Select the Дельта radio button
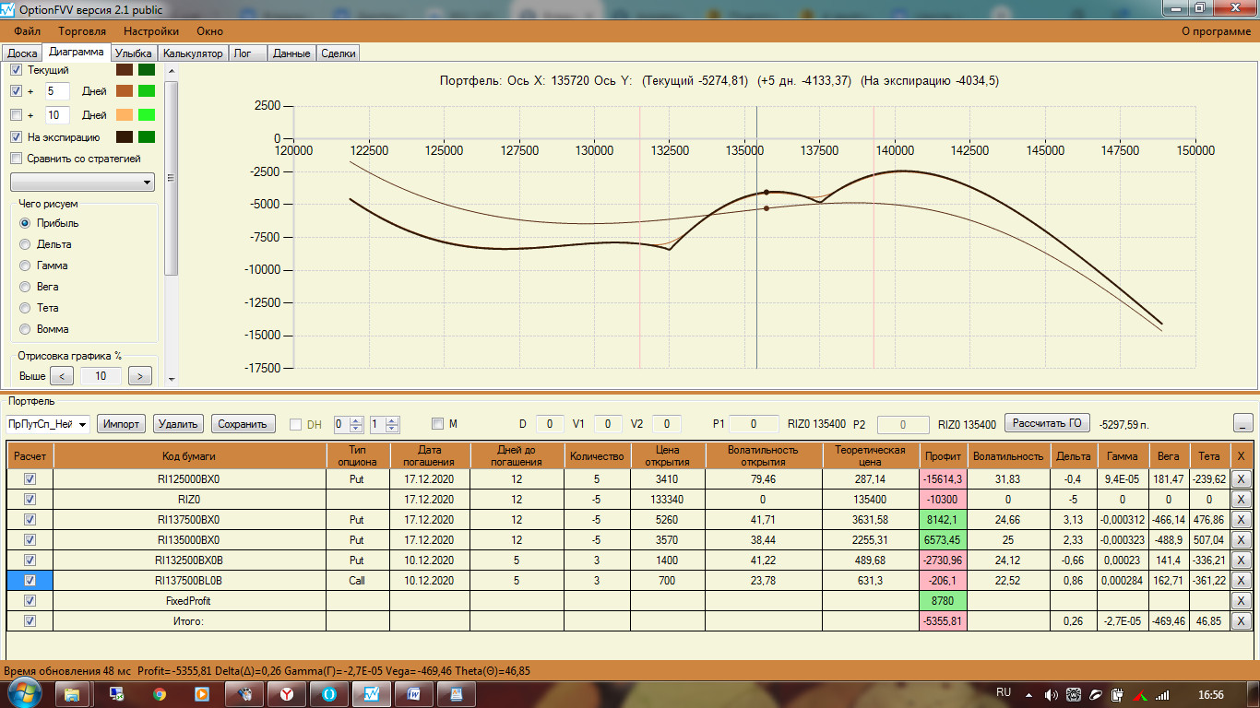This screenshot has height=708, width=1260. point(25,244)
